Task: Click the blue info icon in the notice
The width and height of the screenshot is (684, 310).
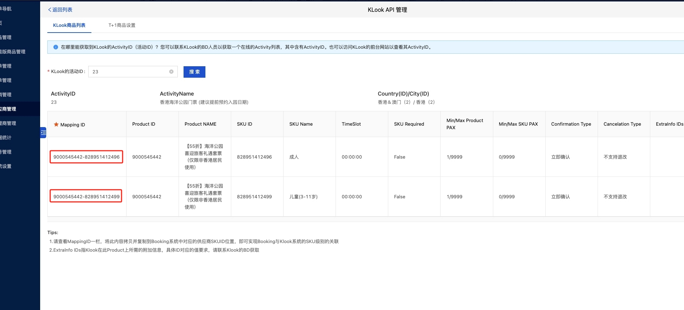Action: [x=56, y=47]
